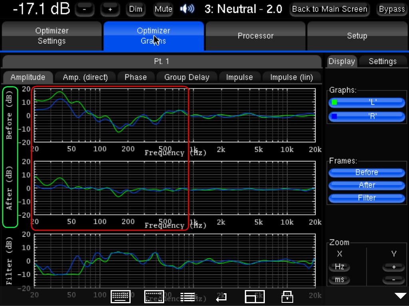The width and height of the screenshot is (409, 306).
Task: Toggle the Bypass button
Action: coord(392,9)
